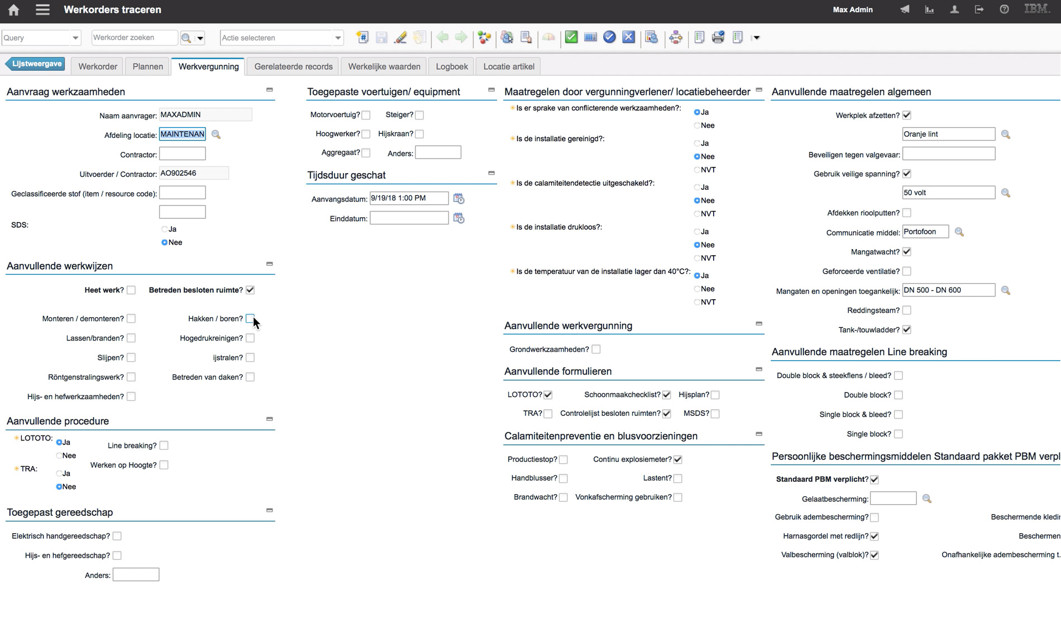Click the sign out icon
Viewport: 1061px width, 618px height.
[979, 9]
